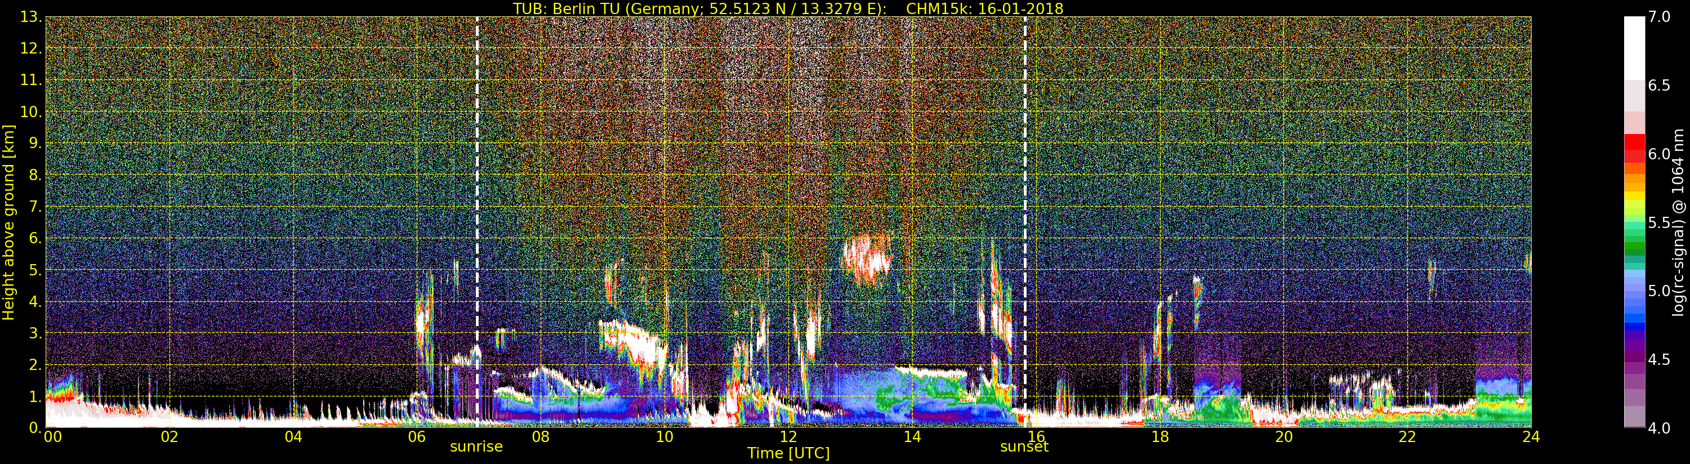
Task: Click the white top segment of the colorbar
Action: (x=1634, y=48)
